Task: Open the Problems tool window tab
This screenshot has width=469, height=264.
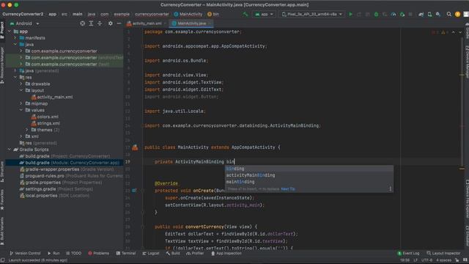Action: [99, 253]
